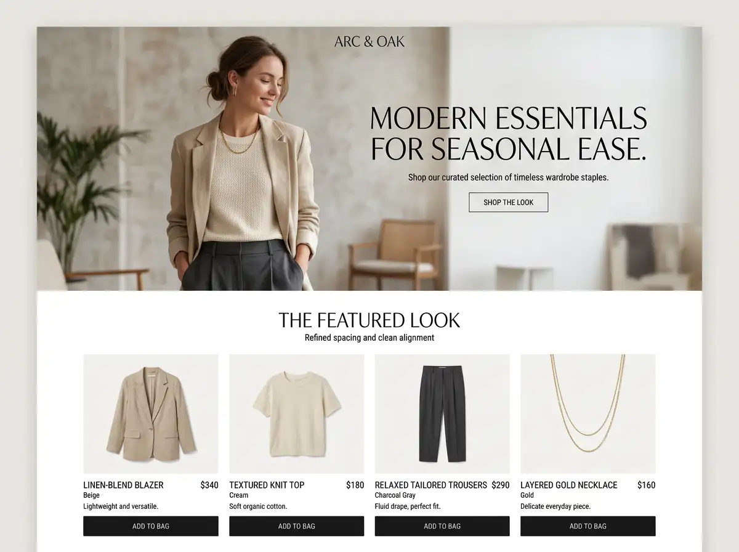
Task: Open the cream knit top image
Action: point(297,413)
